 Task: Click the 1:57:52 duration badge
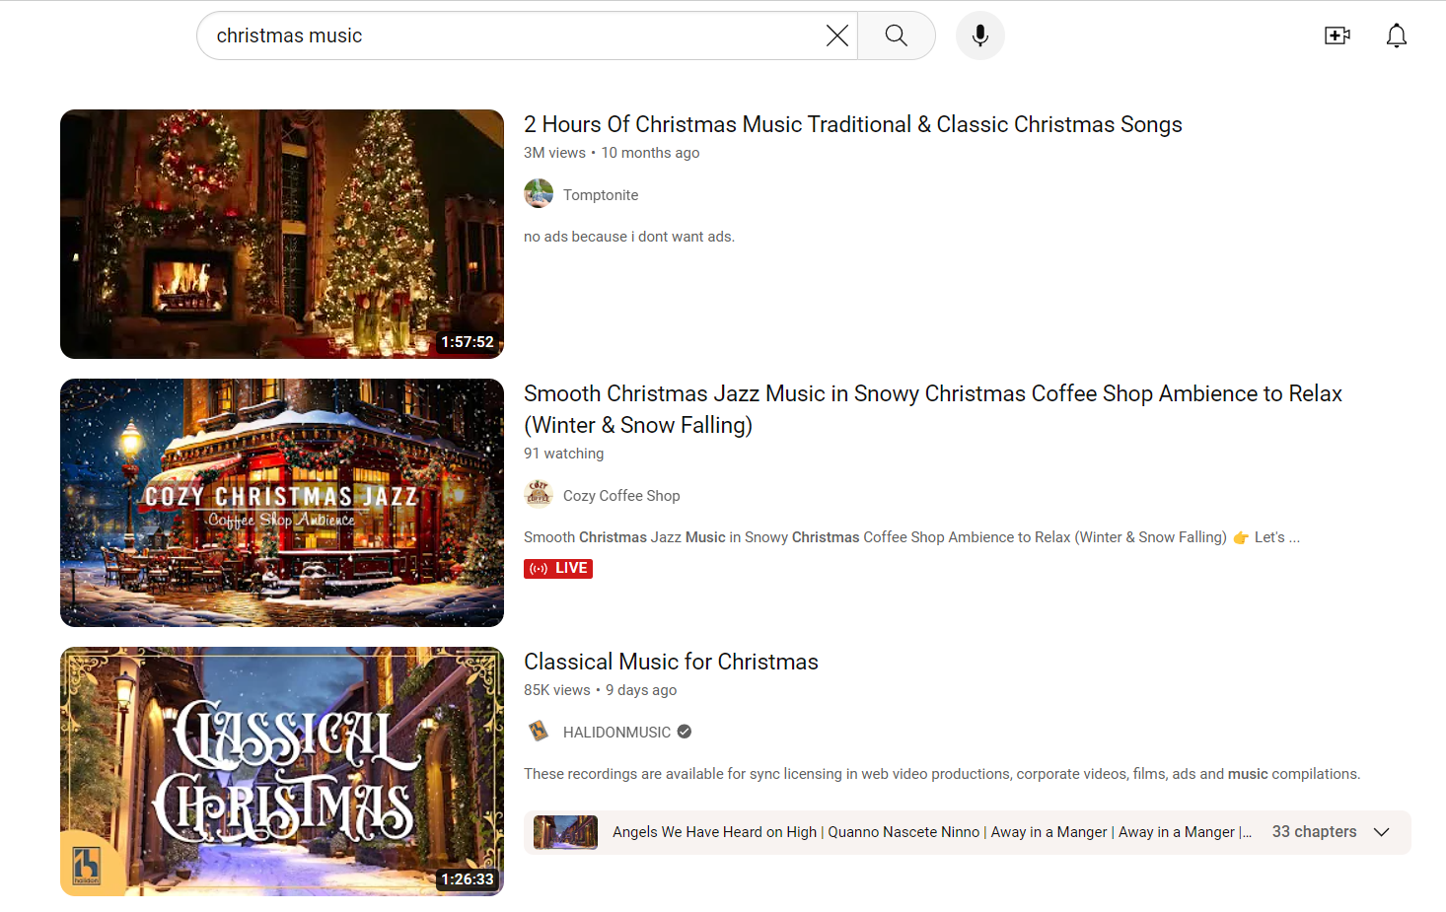tap(468, 342)
